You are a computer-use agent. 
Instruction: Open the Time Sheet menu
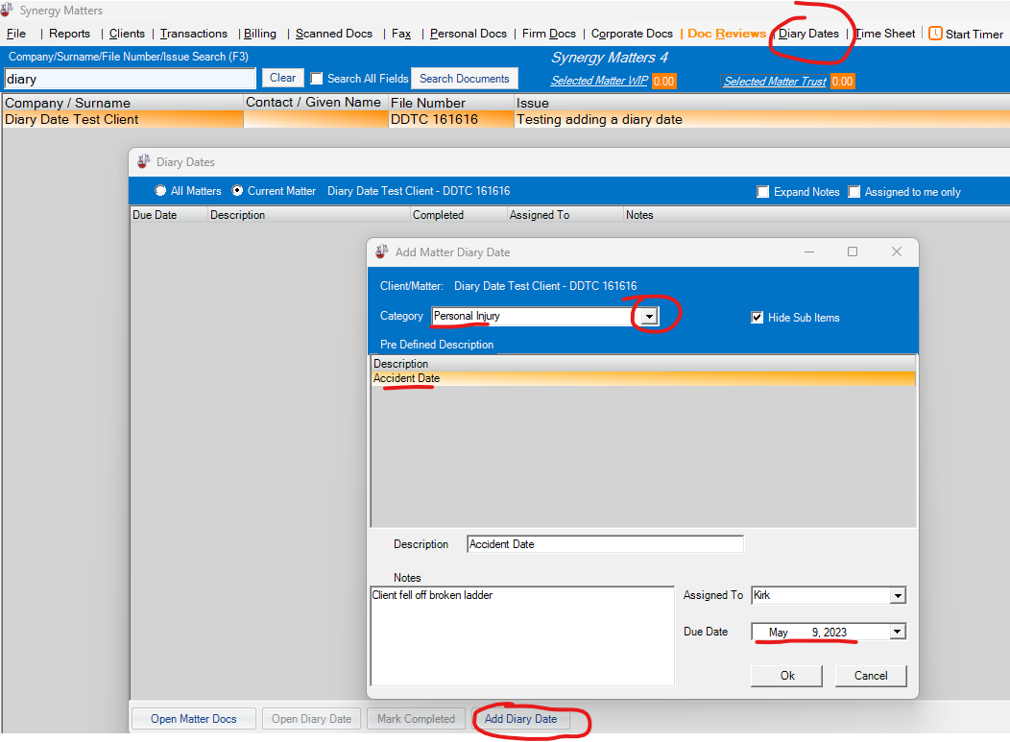coord(885,34)
